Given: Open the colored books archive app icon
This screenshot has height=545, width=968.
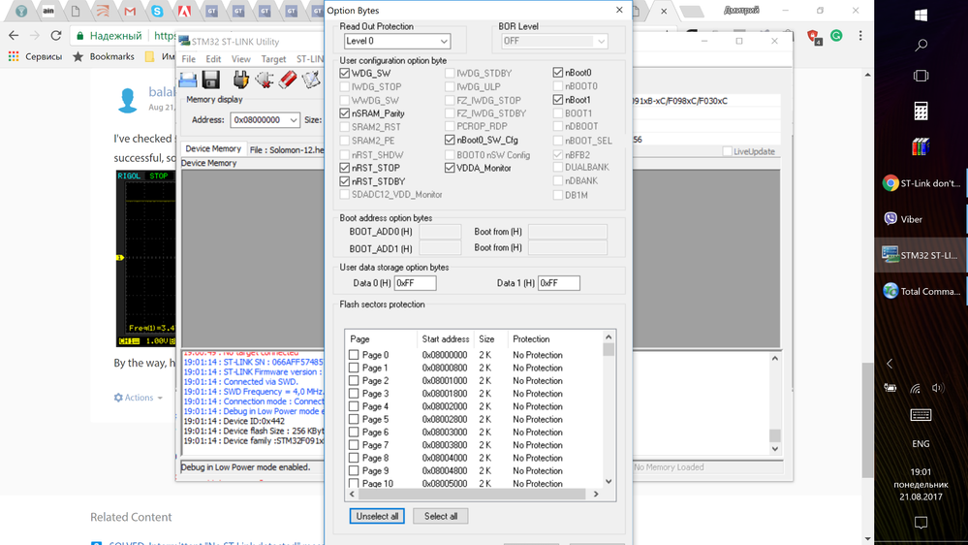Looking at the screenshot, I should click(921, 147).
